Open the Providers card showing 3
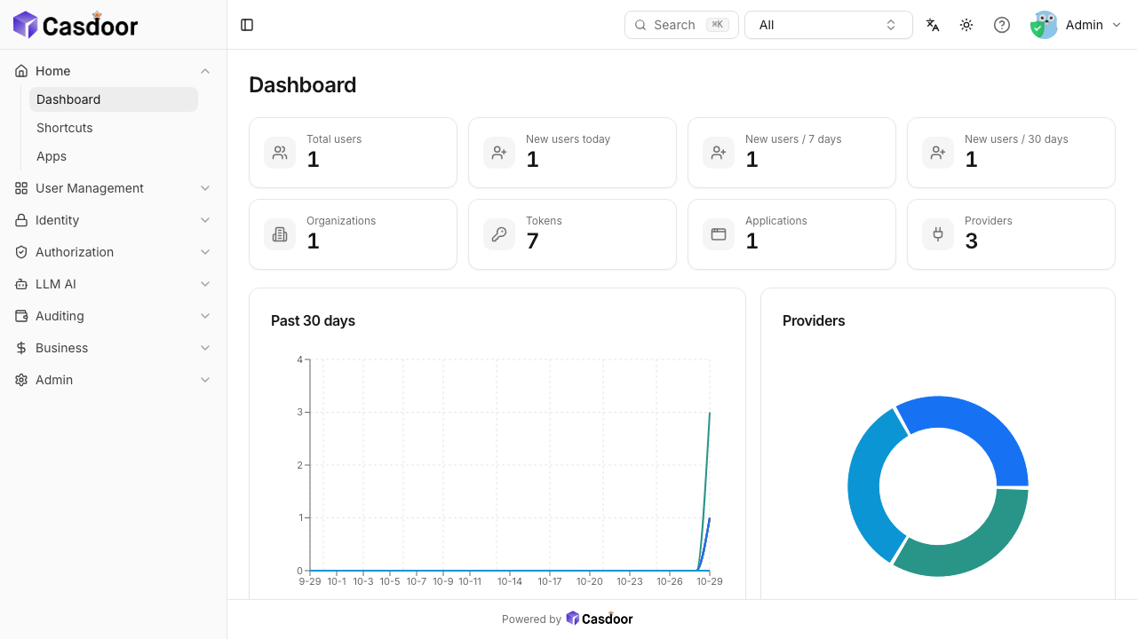1137x639 pixels. click(1011, 234)
